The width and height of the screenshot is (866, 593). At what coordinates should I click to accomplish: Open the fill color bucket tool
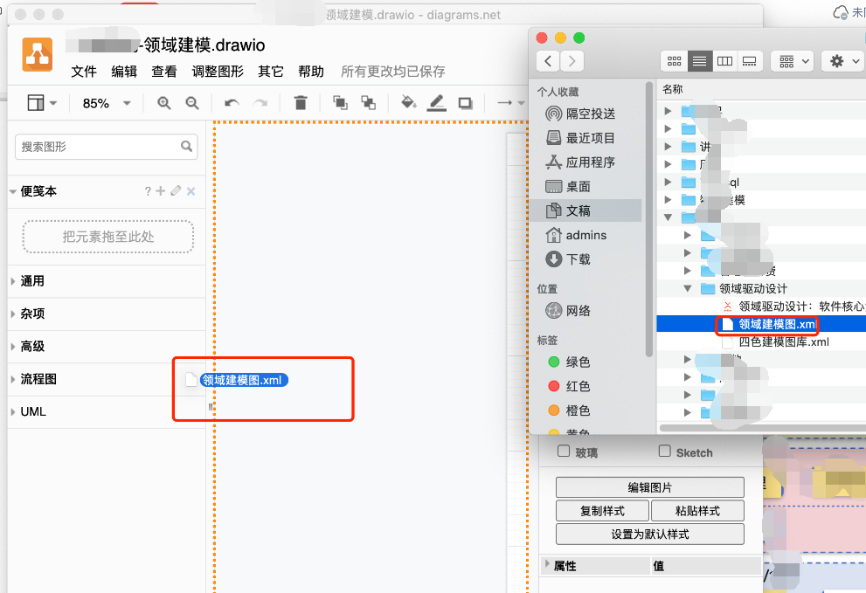pos(408,102)
